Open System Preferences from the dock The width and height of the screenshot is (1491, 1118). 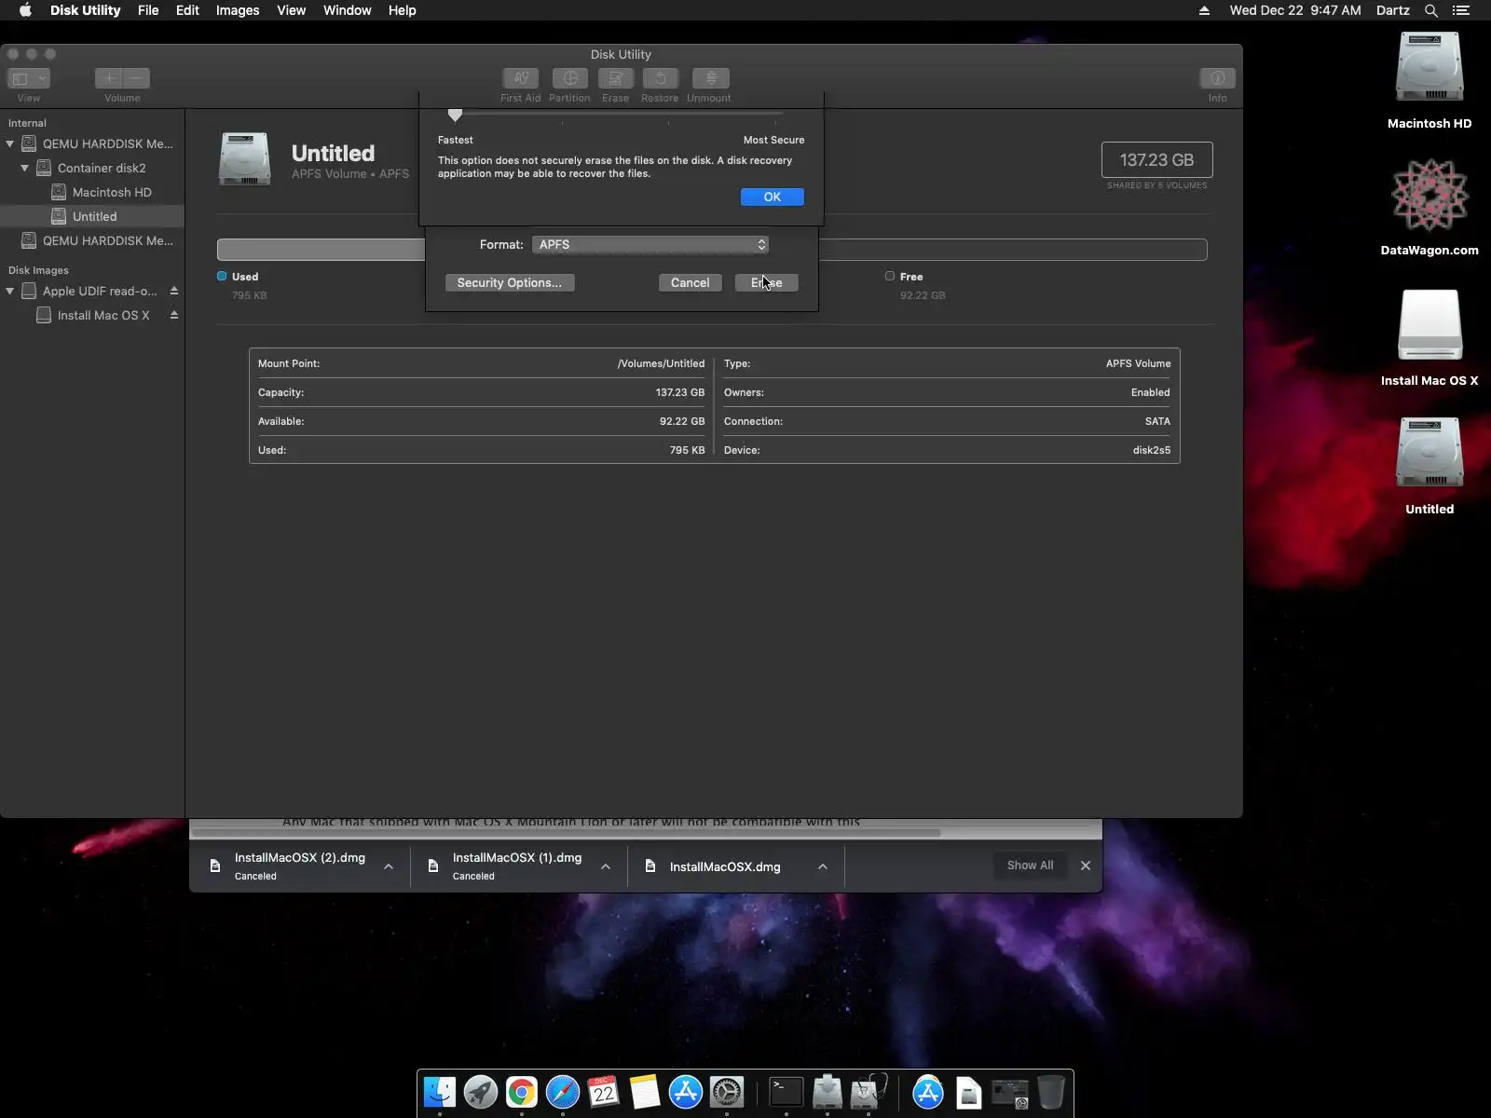coord(727,1092)
